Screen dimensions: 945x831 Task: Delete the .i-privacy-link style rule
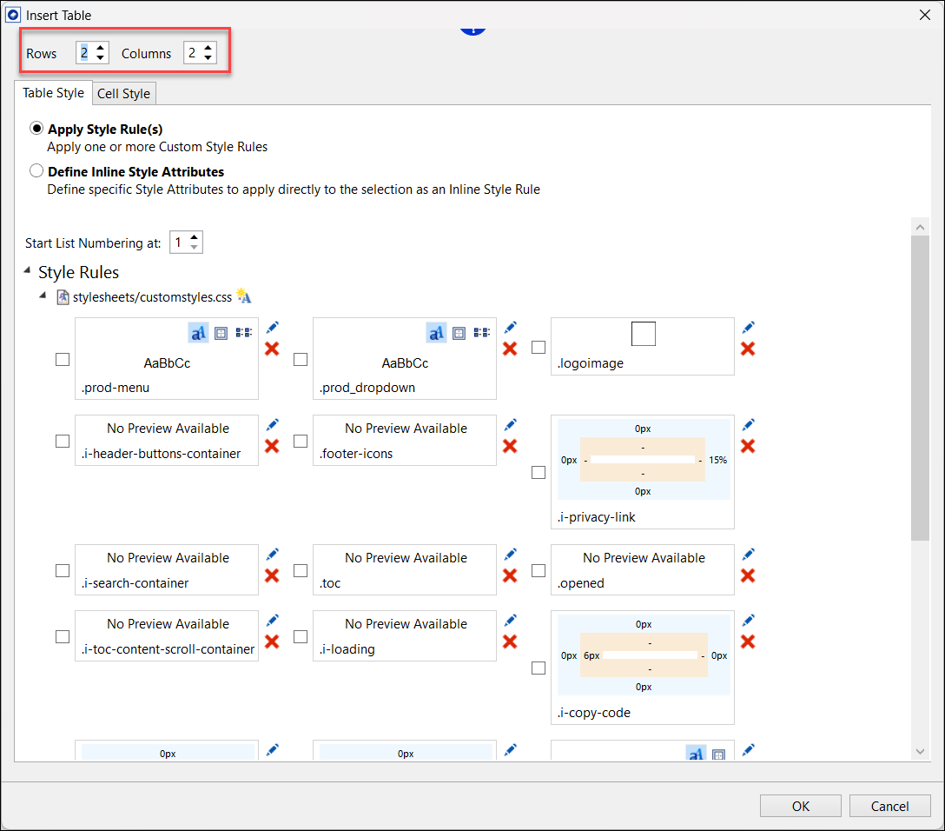coord(748,446)
